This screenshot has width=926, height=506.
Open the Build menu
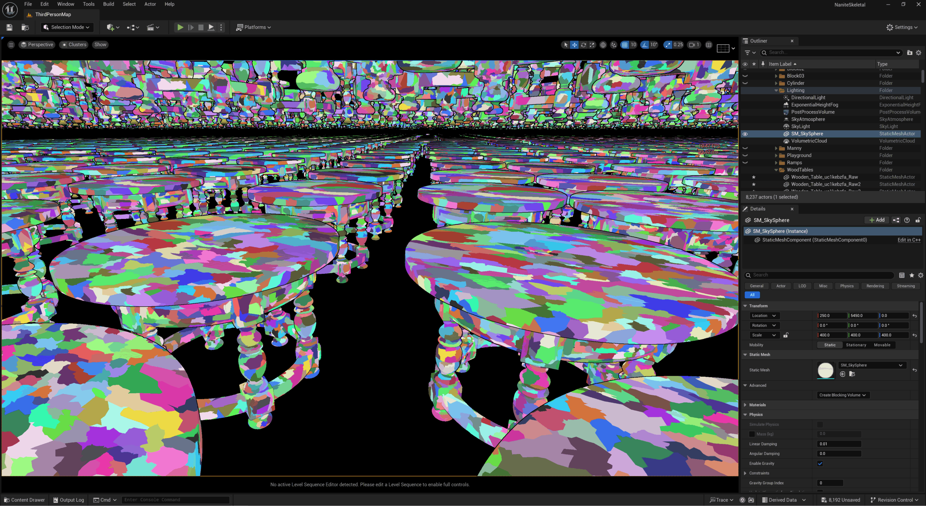109,4
